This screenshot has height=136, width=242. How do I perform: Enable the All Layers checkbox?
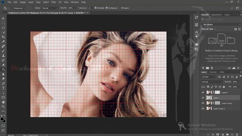(x=119, y=8)
